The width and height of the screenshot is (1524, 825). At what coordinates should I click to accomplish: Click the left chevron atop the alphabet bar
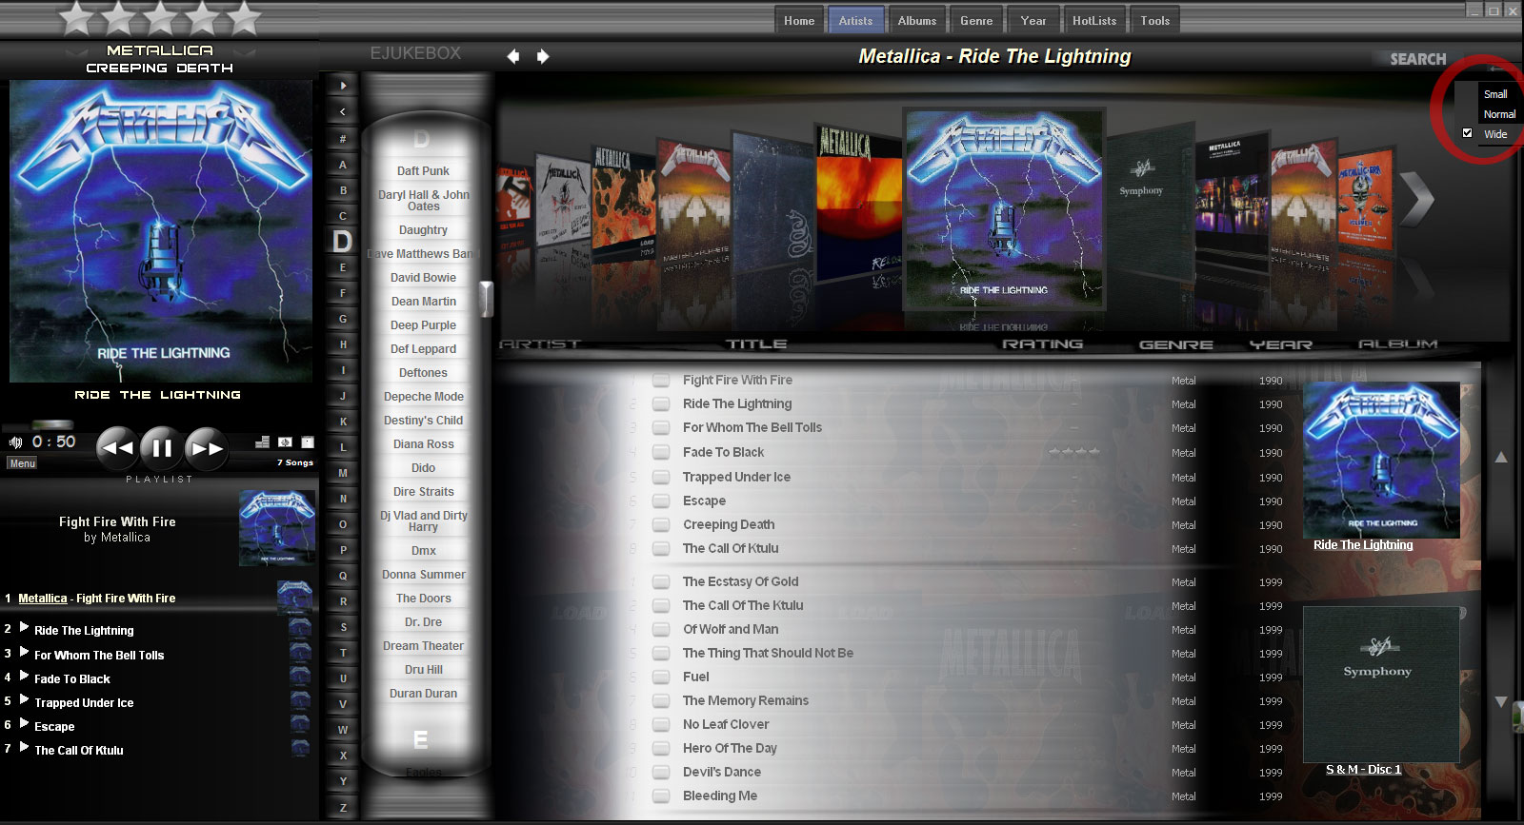click(343, 111)
